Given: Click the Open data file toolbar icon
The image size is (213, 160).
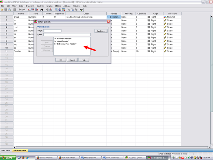Looking at the screenshot, I should 2,10.
